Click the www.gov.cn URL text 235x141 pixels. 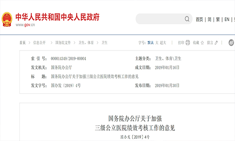pyautogui.click(x=25, y=25)
